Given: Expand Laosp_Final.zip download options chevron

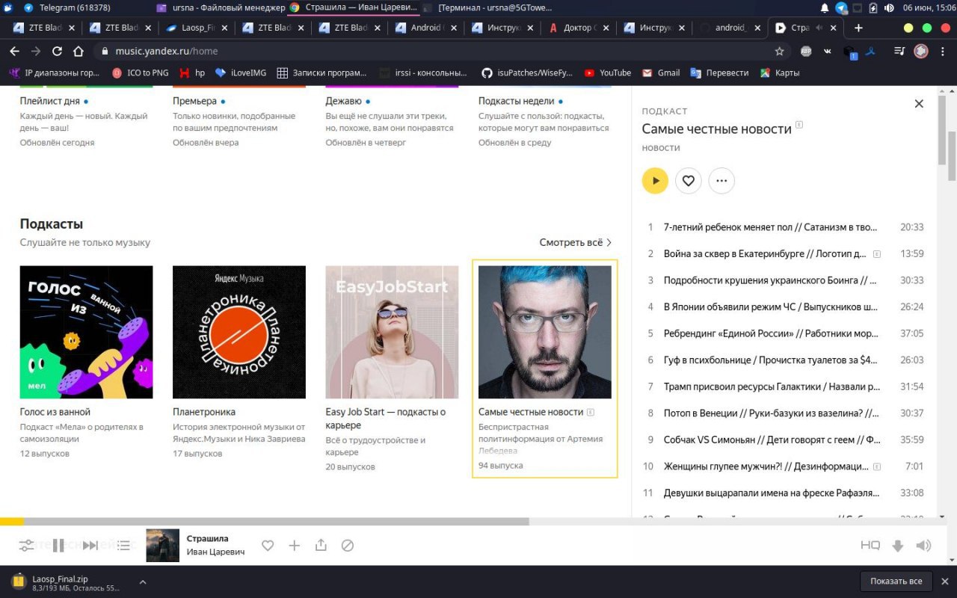Looking at the screenshot, I should [143, 582].
